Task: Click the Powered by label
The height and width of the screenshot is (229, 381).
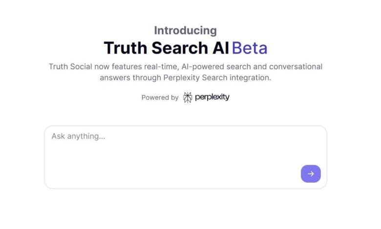Action: 160,97
